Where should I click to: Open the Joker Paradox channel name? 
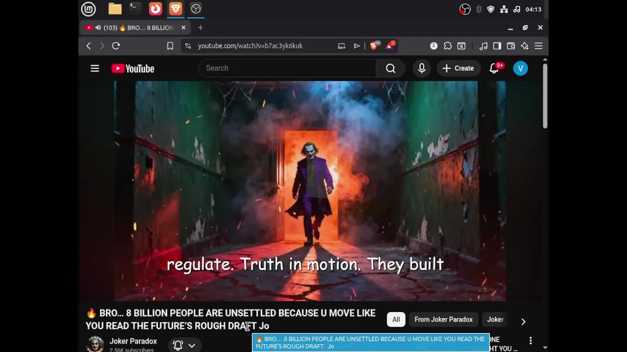tap(133, 341)
